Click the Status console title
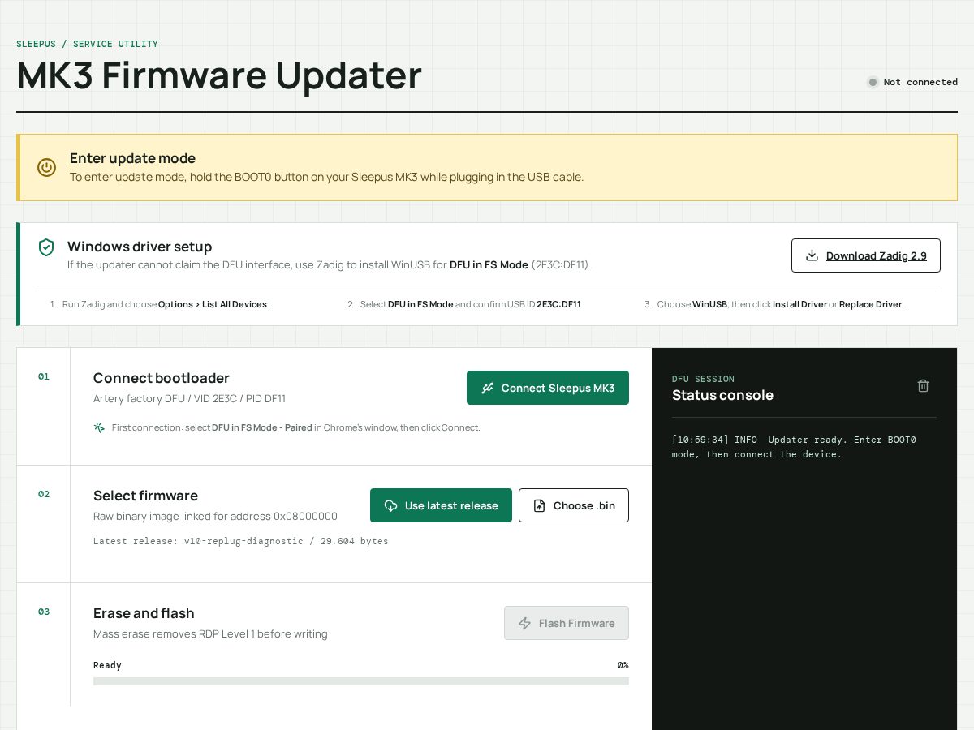Viewport: 974px width, 730px height. click(x=722, y=395)
